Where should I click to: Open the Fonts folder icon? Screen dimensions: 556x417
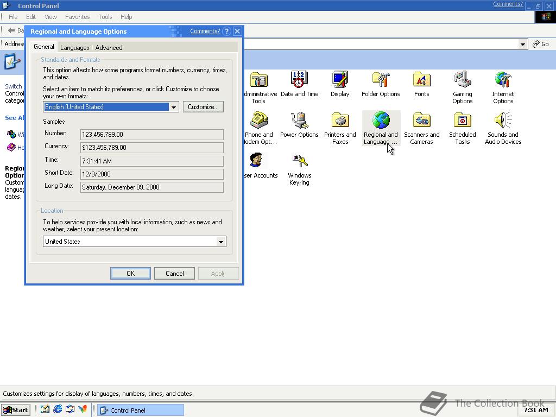(x=421, y=79)
